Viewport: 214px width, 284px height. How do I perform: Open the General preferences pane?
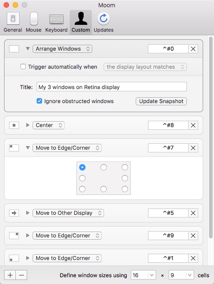click(x=13, y=22)
